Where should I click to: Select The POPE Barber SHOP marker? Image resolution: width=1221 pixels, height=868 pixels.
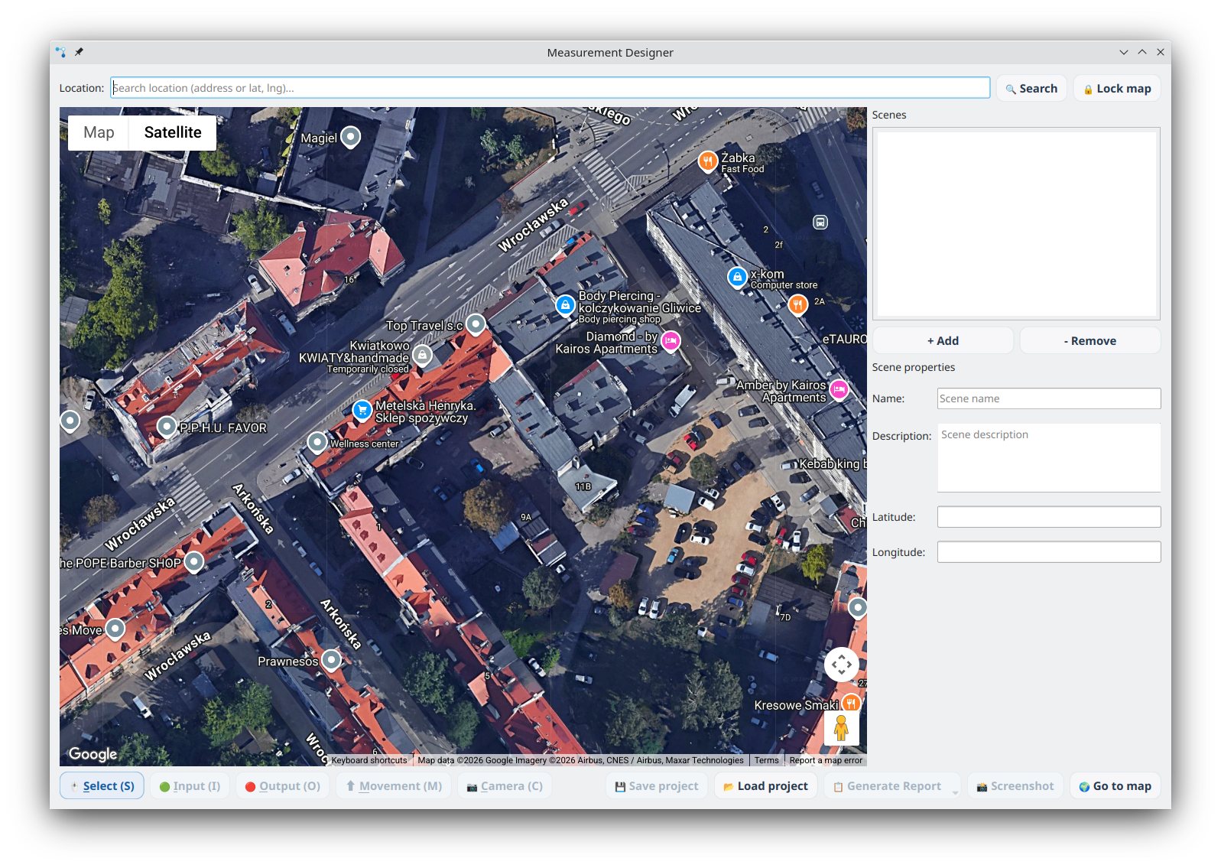[194, 562]
